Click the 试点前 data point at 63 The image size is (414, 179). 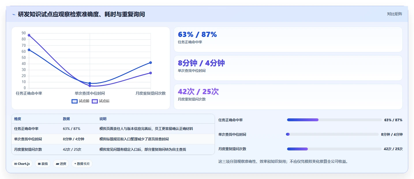pyautogui.click(x=29, y=50)
